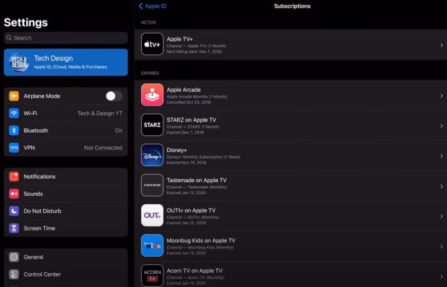Screen dimensions: 447x287
Task: Tap the OUTtv channel icon
Action: point(152,215)
